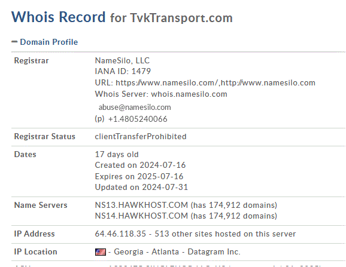Viewport: 346px width, 267px height.
Task: Open the 513 other sites hosted link
Action: [225, 234]
